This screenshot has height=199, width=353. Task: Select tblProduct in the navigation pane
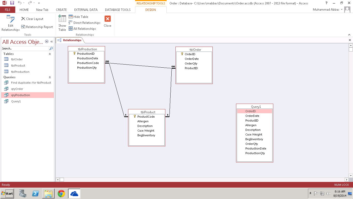27,66
